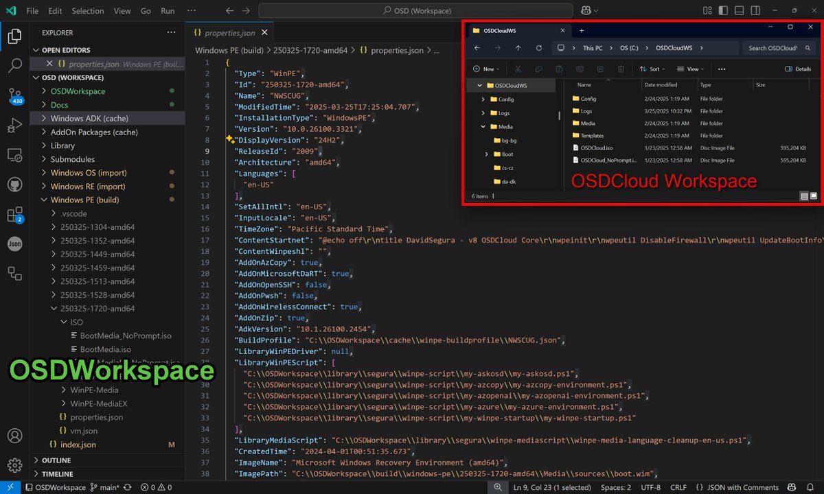This screenshot has height=494, width=824.
Task: Click Spaces: 2 indentation setting
Action: coord(615,488)
